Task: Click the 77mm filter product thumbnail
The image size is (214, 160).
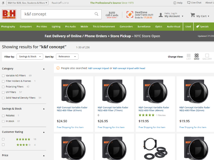Action: pyautogui.click(x=114, y=91)
